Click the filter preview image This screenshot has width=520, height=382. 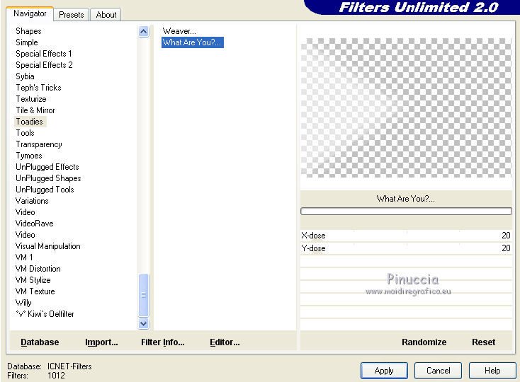(406, 108)
